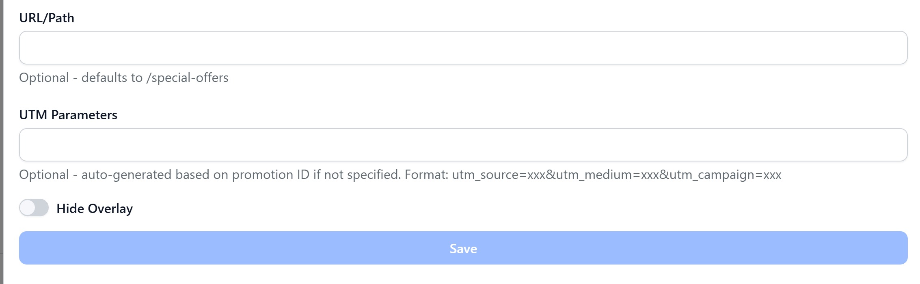Click the word 'Format:' in UTM hint
The height and width of the screenshot is (284, 920).
(426, 175)
